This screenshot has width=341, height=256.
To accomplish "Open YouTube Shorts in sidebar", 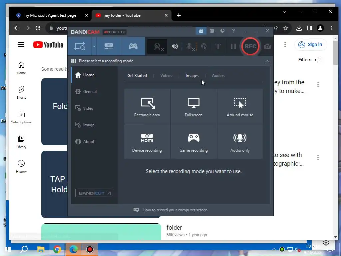I will coord(21,93).
